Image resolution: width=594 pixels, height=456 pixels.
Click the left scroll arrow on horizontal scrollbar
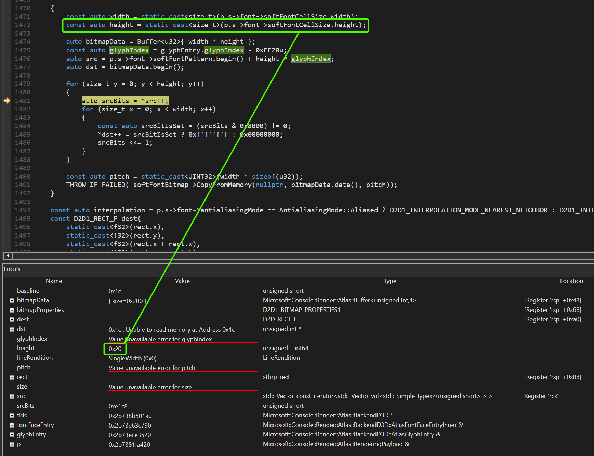tap(8, 256)
